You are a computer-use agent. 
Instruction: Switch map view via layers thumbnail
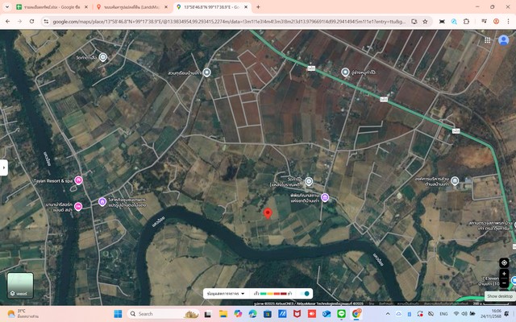pyautogui.click(x=20, y=285)
